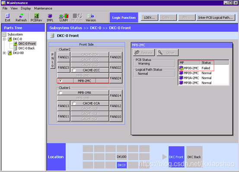
Task: Click the DKC-0 Front warning icon in tree
Action: (16, 44)
